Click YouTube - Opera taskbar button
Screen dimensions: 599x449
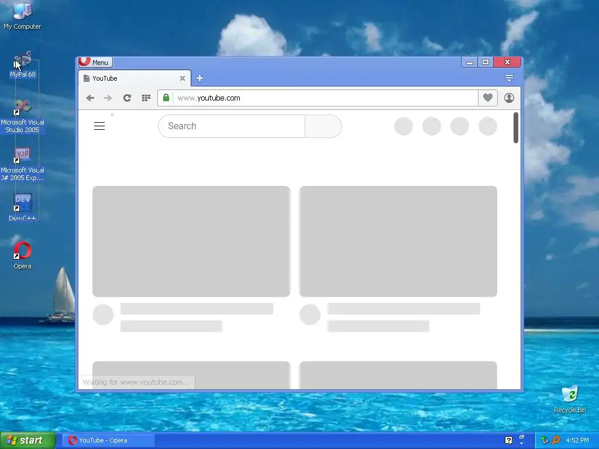pyautogui.click(x=108, y=440)
